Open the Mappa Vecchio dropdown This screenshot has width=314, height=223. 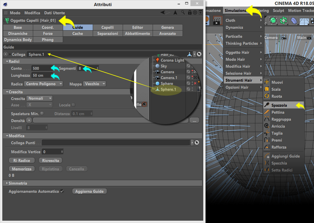coord(94,84)
